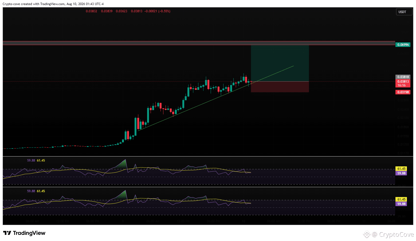Open the USDT currency selector
Viewport: 416px width, 241px height.
pyautogui.click(x=404, y=12)
